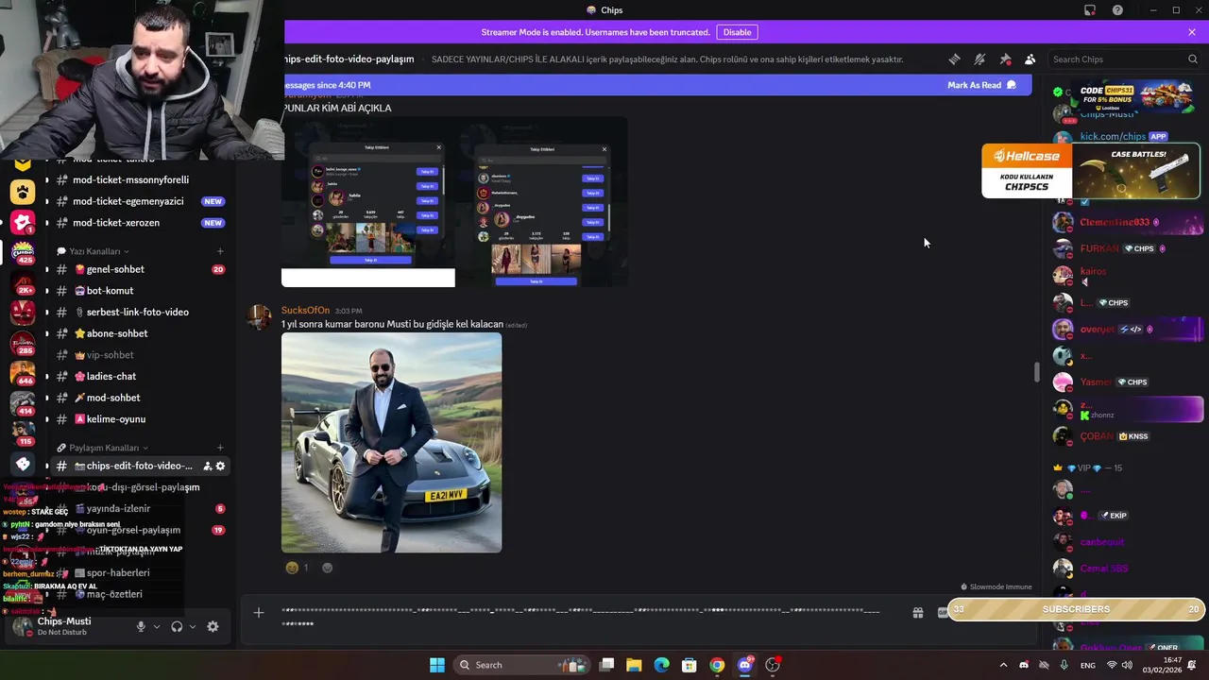Image resolution: width=1209 pixels, height=680 pixels.
Task: Collapse the Paylaşım Kanalları category
Action: (102, 448)
